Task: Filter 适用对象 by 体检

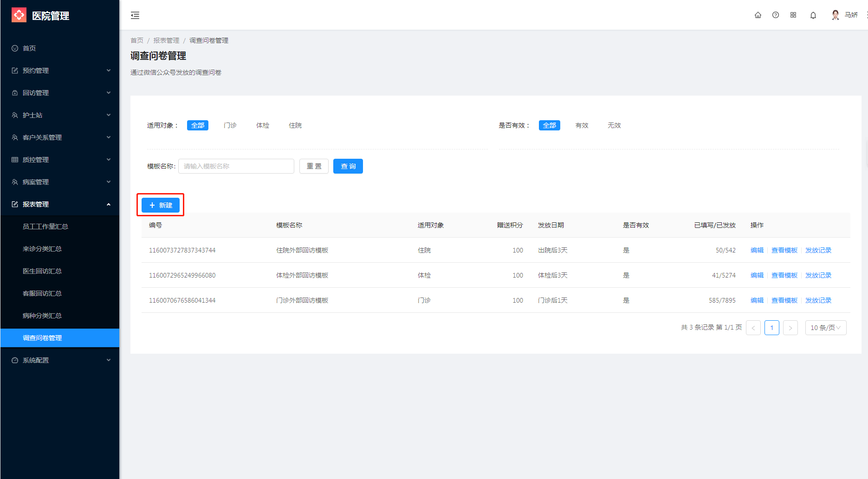Action: tap(263, 125)
